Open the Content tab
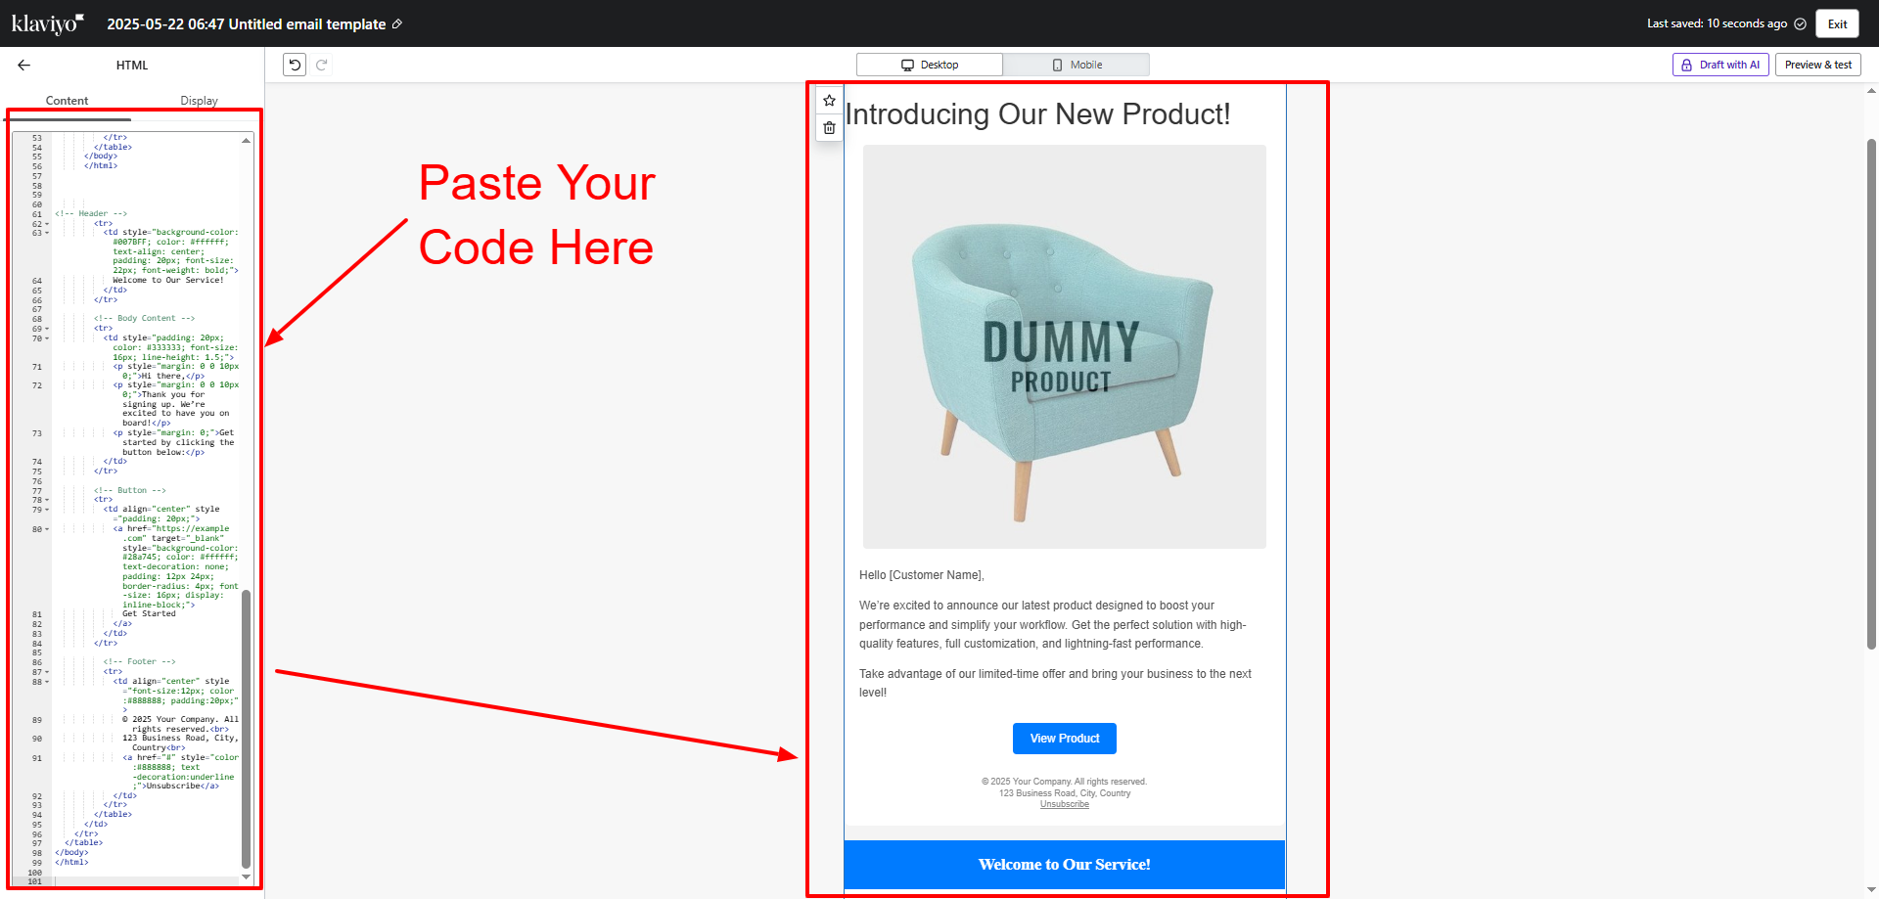Image resolution: width=1879 pixels, height=899 pixels. pyautogui.click(x=67, y=101)
